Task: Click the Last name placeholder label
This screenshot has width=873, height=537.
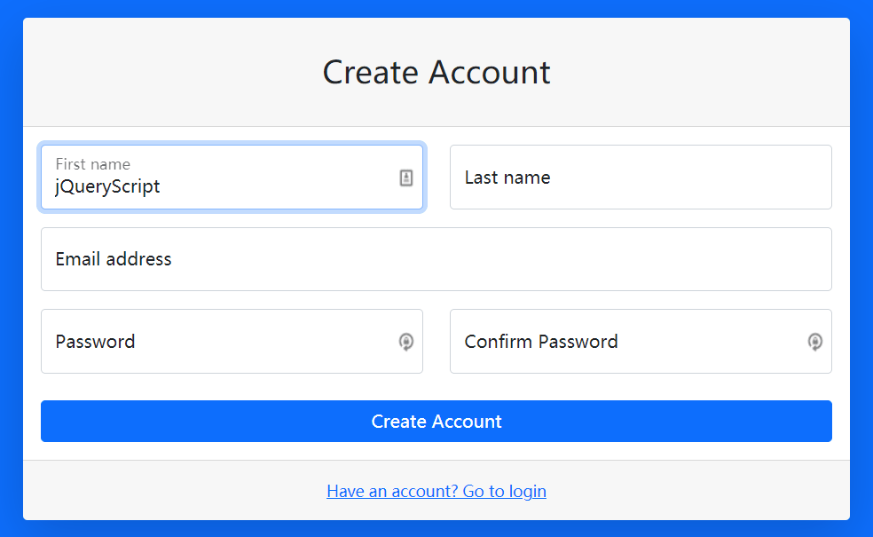Action: tap(507, 178)
